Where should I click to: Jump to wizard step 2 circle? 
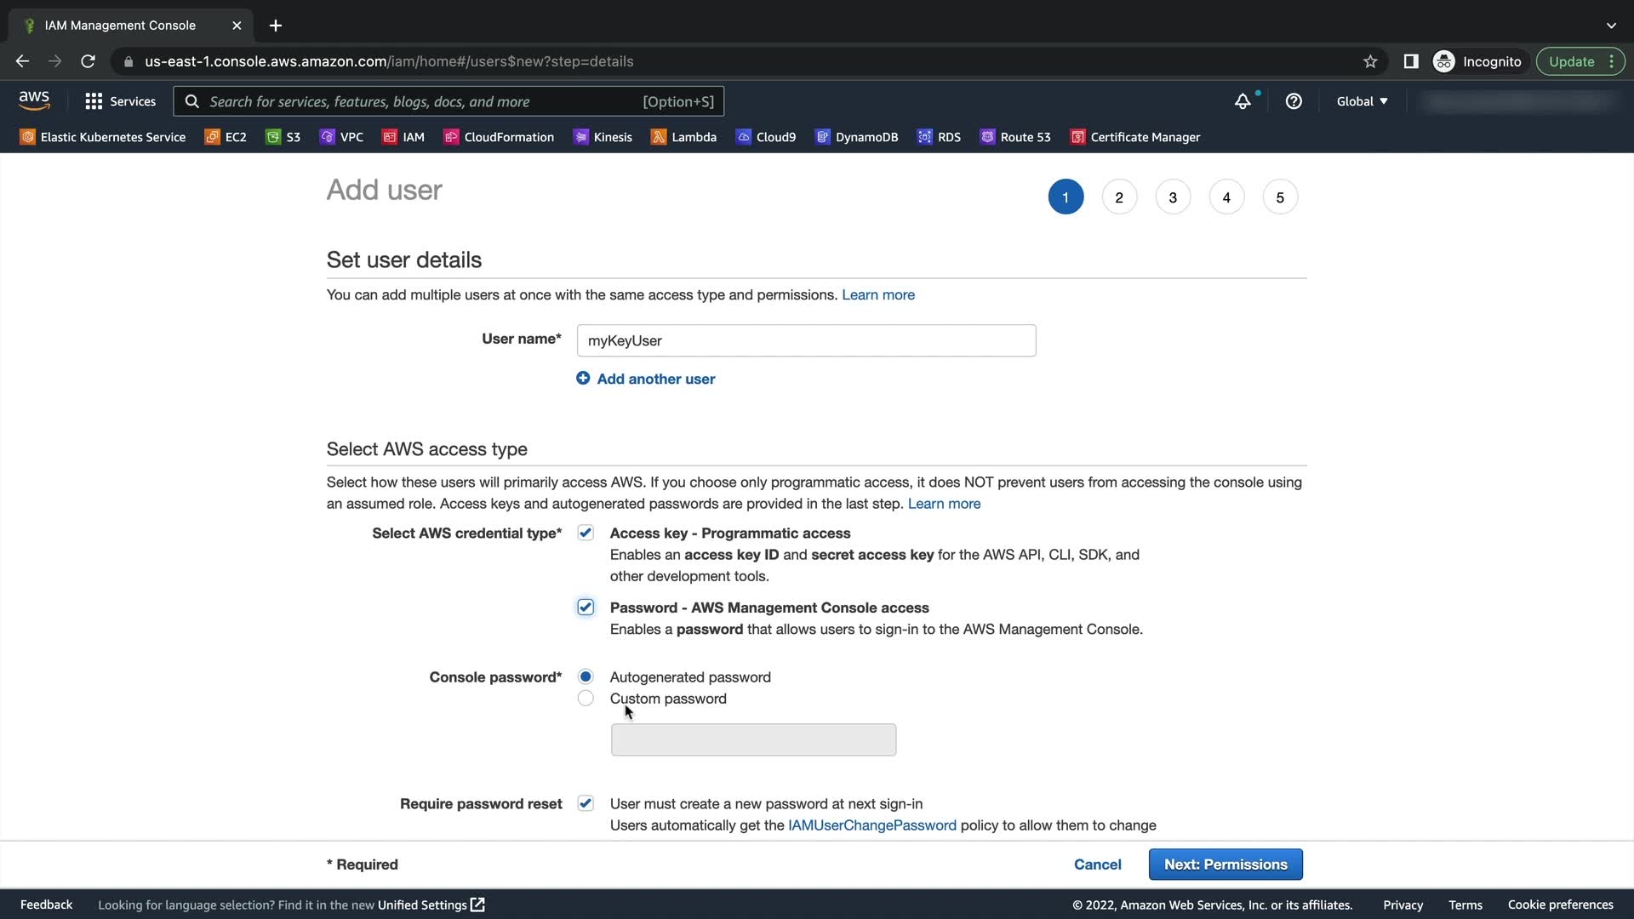click(1119, 197)
